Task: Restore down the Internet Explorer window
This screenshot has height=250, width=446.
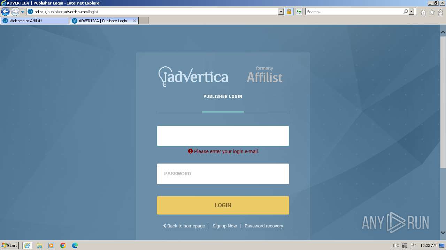Action: pyautogui.click(x=436, y=3)
